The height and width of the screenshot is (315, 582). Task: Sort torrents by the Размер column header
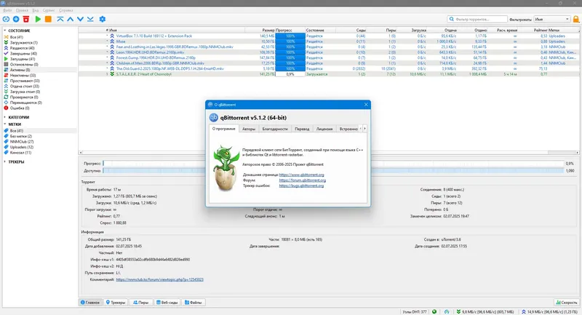tap(268, 30)
